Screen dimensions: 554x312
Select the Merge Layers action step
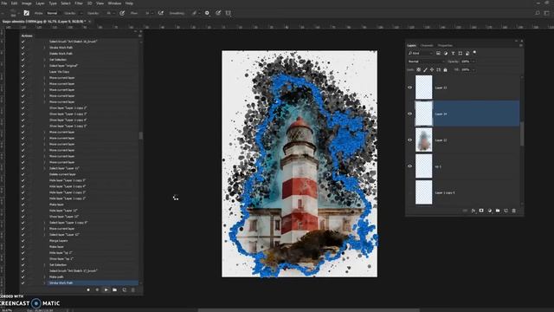point(58,241)
